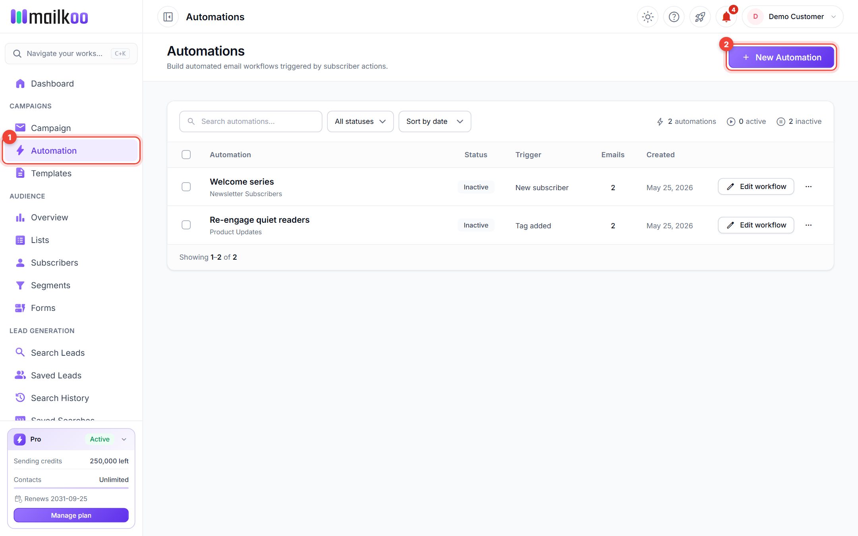Open help via question mark icon
Image resolution: width=858 pixels, height=536 pixels.
[x=674, y=17]
